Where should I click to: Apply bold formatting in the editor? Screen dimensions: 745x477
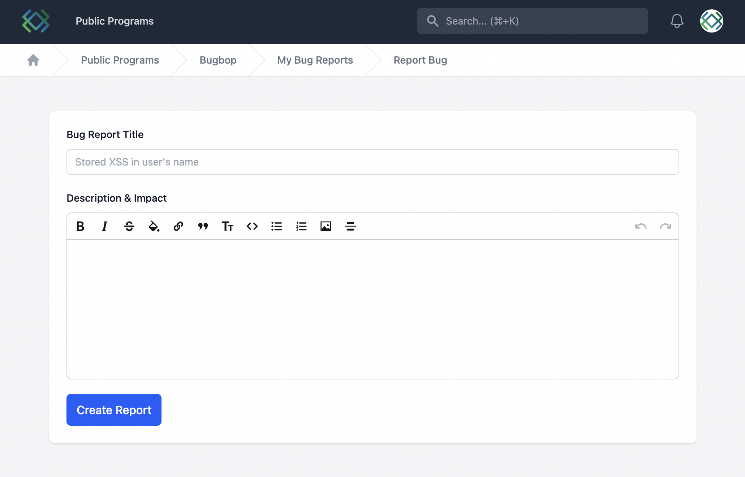tap(80, 227)
